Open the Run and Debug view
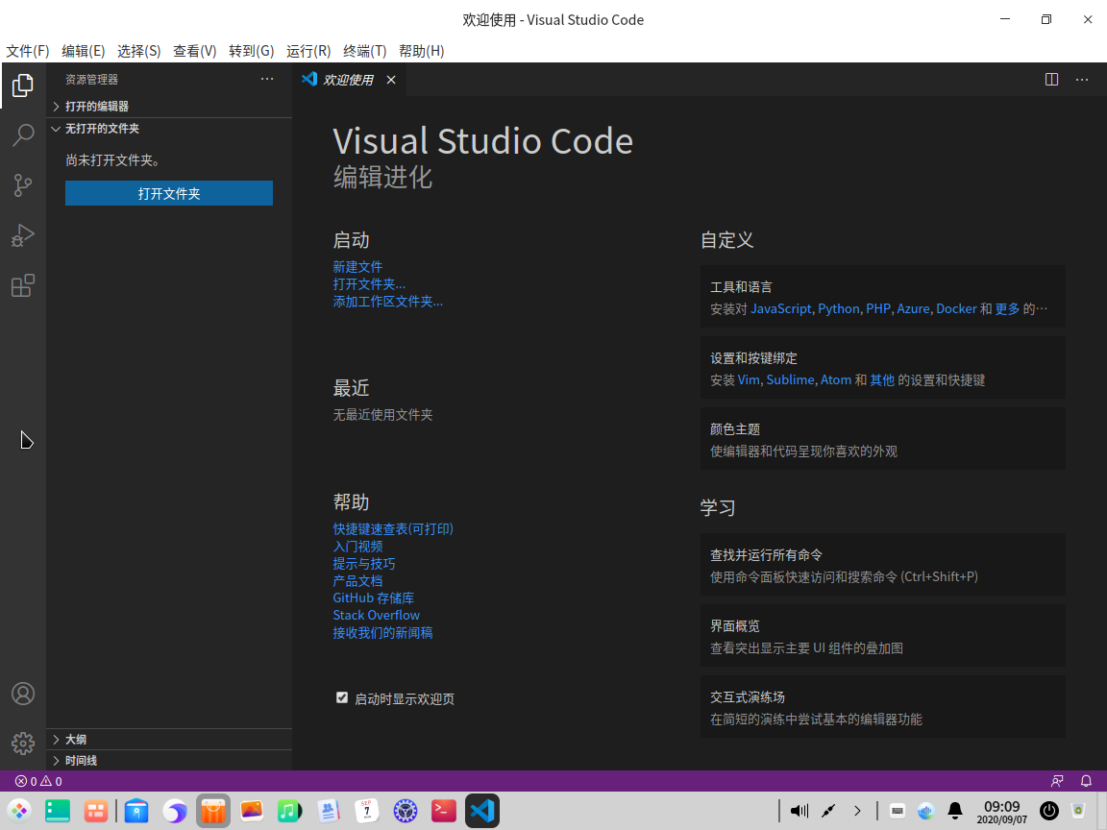 (23, 235)
